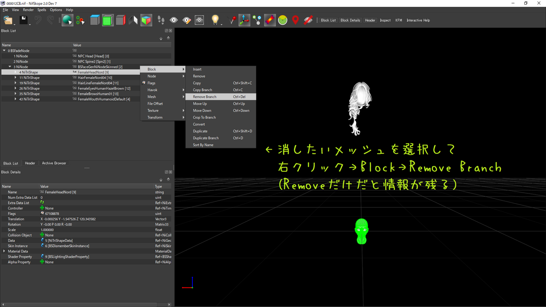Expand the 4 NiTriShape row
This screenshot has height=307, width=546.
coord(15,72)
